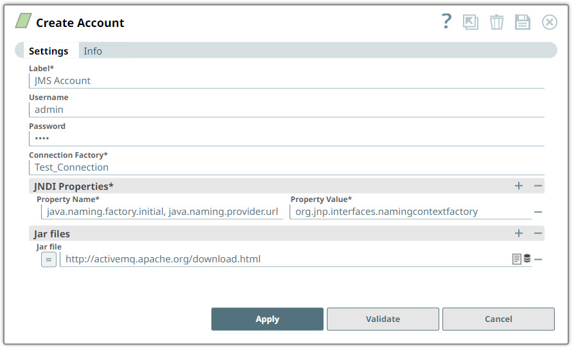Click the trash delete icon
The height and width of the screenshot is (347, 576).
tap(496, 22)
